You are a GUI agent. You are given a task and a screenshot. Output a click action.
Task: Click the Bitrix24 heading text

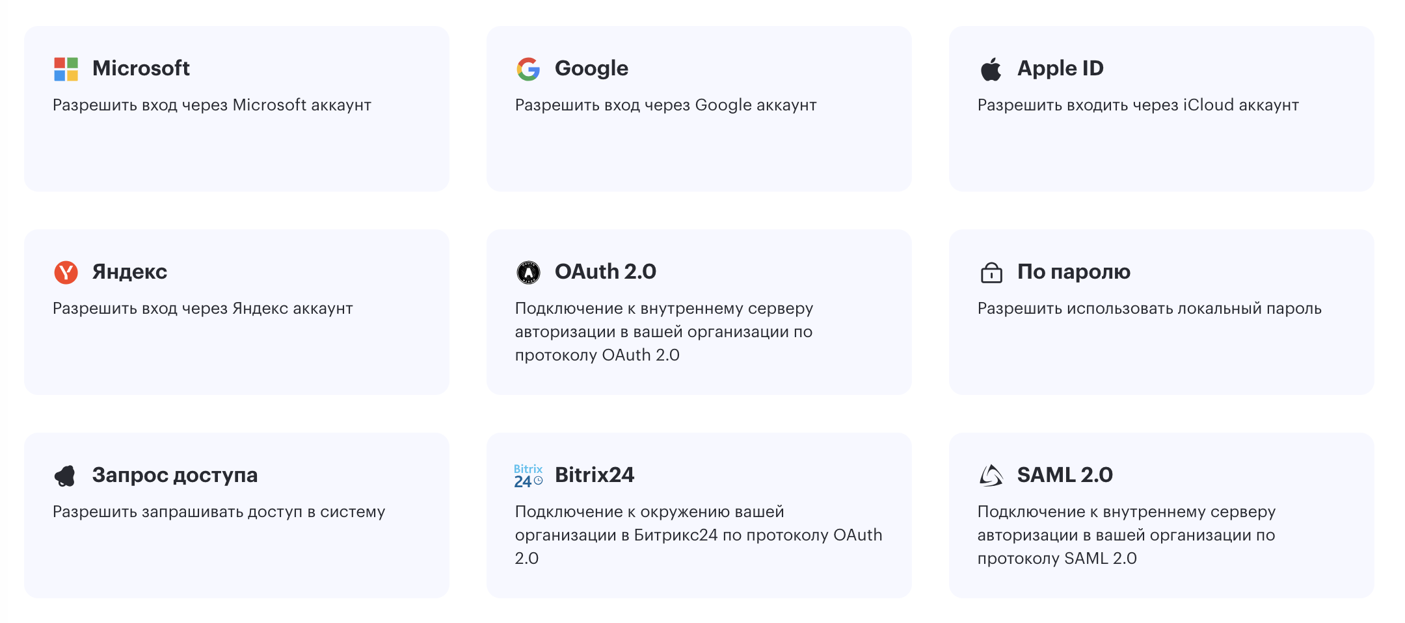coord(595,475)
